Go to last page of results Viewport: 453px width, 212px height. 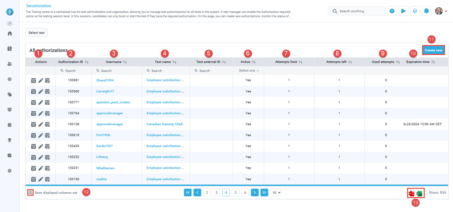point(264,192)
